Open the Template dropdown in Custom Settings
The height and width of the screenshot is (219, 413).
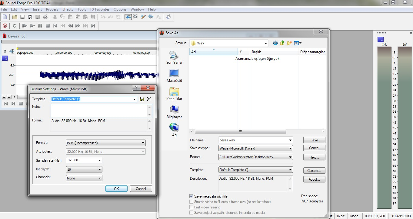[135, 99]
